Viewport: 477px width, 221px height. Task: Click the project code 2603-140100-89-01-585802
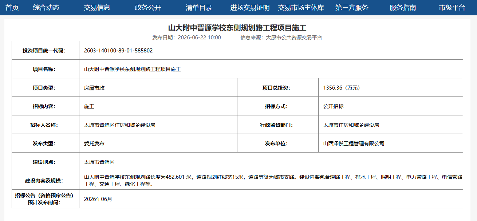pyautogui.click(x=118, y=51)
